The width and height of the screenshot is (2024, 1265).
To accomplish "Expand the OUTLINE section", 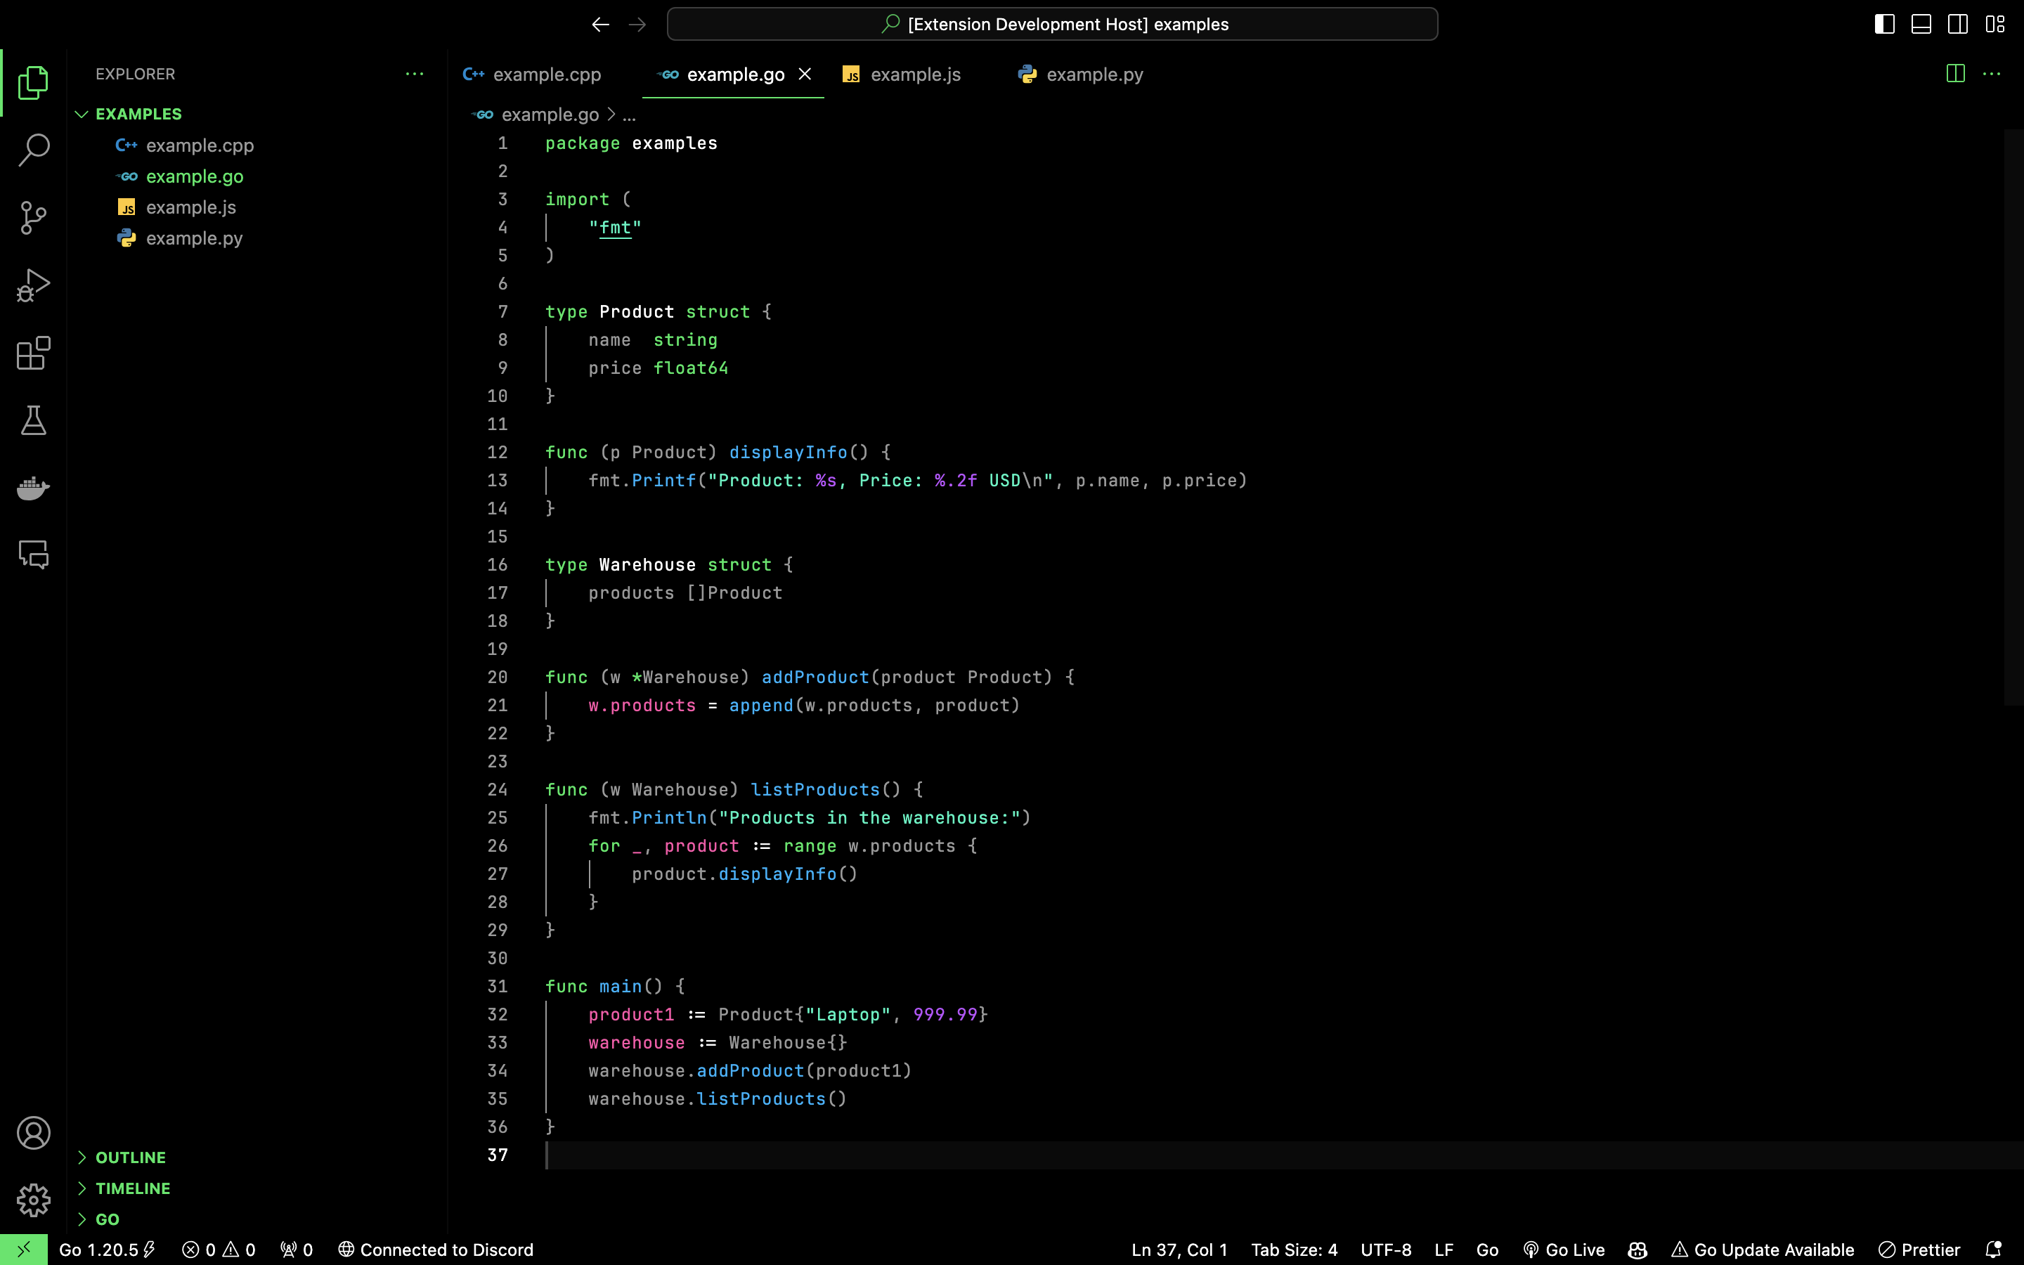I will tap(131, 1157).
